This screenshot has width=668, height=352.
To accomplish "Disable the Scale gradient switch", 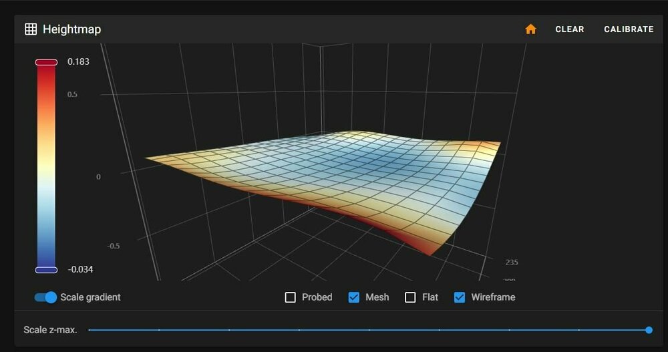I will pyautogui.click(x=45, y=297).
